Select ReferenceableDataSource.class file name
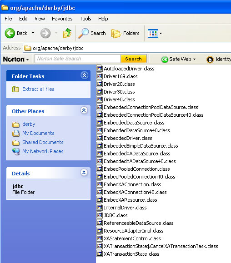 click(139, 223)
